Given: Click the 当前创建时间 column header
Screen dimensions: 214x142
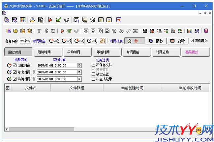Looking at the screenshot, I should click(x=132, y=88).
